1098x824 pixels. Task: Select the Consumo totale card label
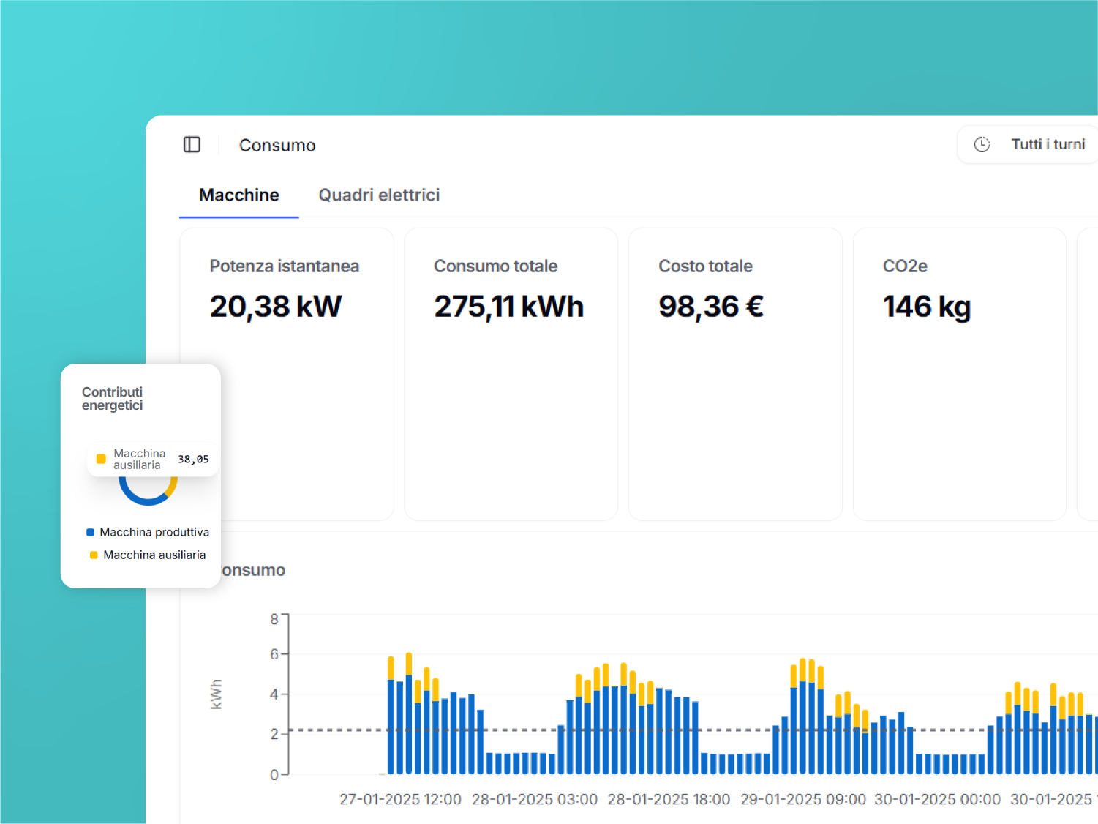(x=496, y=266)
